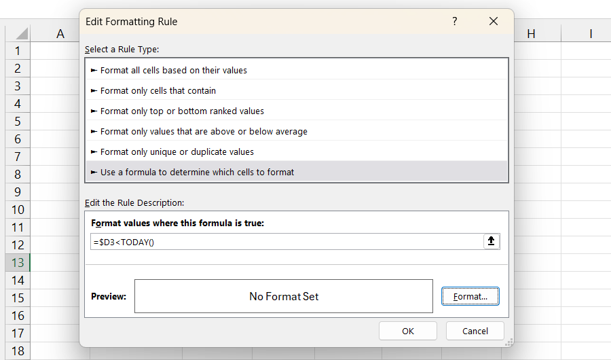Choose 'Format only top or bottom ranked values'
Screen dimensions: 611x360
tap(182, 111)
